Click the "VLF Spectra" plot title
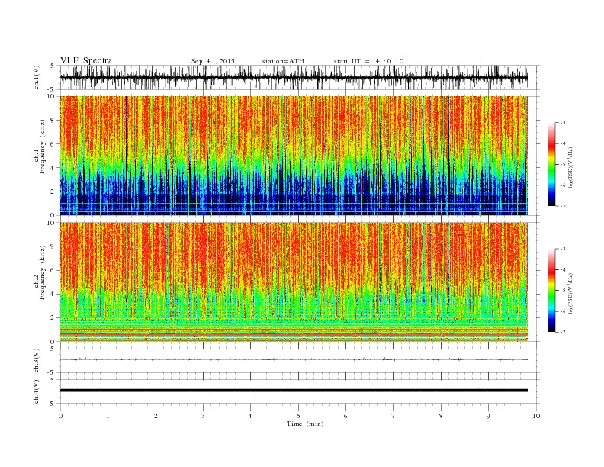Image resolution: width=604 pixels, height=467 pixels. (86, 60)
